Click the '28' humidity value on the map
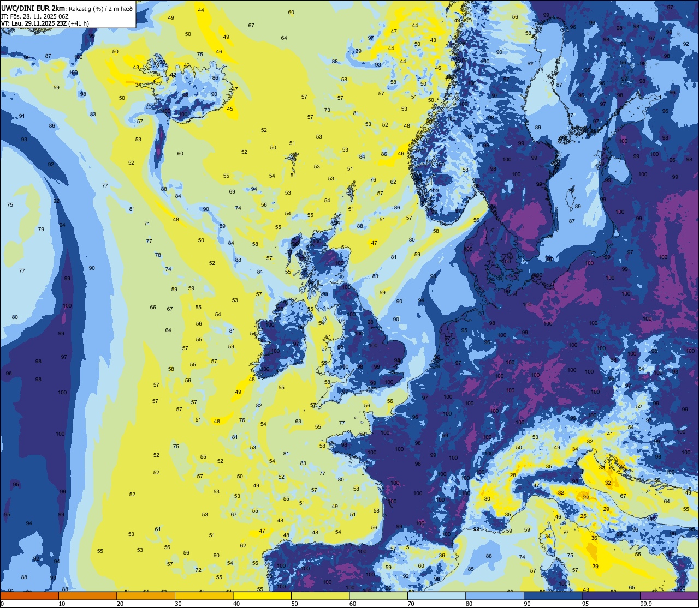Viewport: 699px width, 608px height. click(513, 475)
